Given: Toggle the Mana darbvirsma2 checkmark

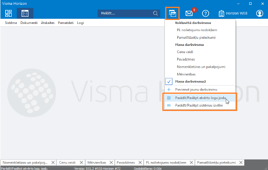Looking at the screenshot, I should point(169,81).
